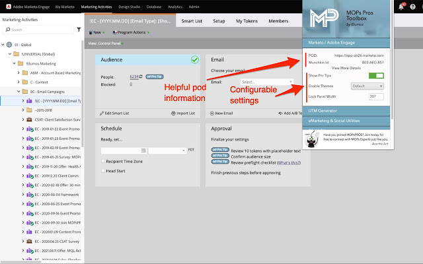Viewport: 423px width, 264px height.
Task: Click the EC - Email Campaigns folder icon
Action: pyautogui.click(x=25, y=91)
